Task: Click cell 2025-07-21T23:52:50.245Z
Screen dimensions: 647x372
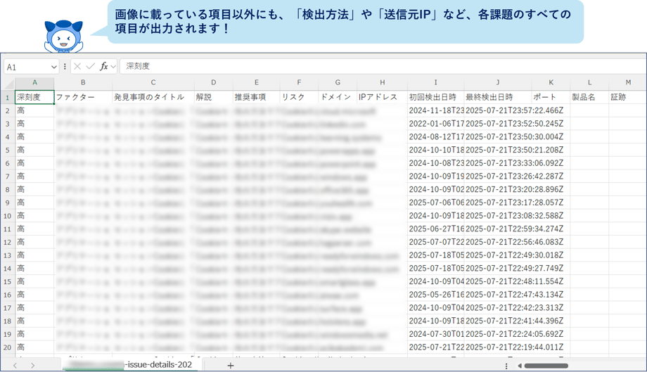Action: (x=515, y=124)
